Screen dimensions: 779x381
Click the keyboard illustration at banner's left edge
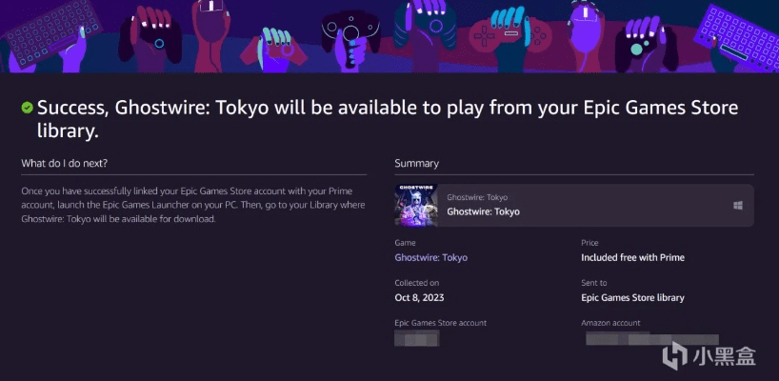point(38,33)
